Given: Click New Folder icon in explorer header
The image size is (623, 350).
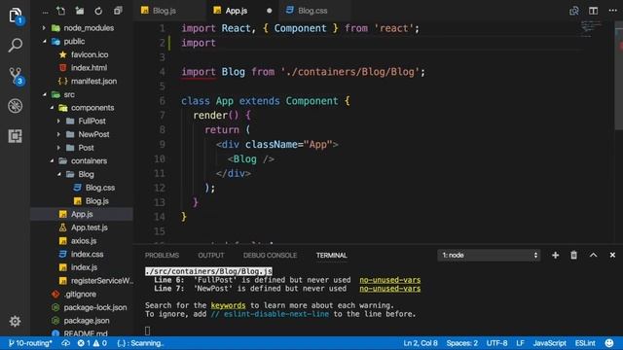Looking at the screenshot, I should tap(80, 11).
